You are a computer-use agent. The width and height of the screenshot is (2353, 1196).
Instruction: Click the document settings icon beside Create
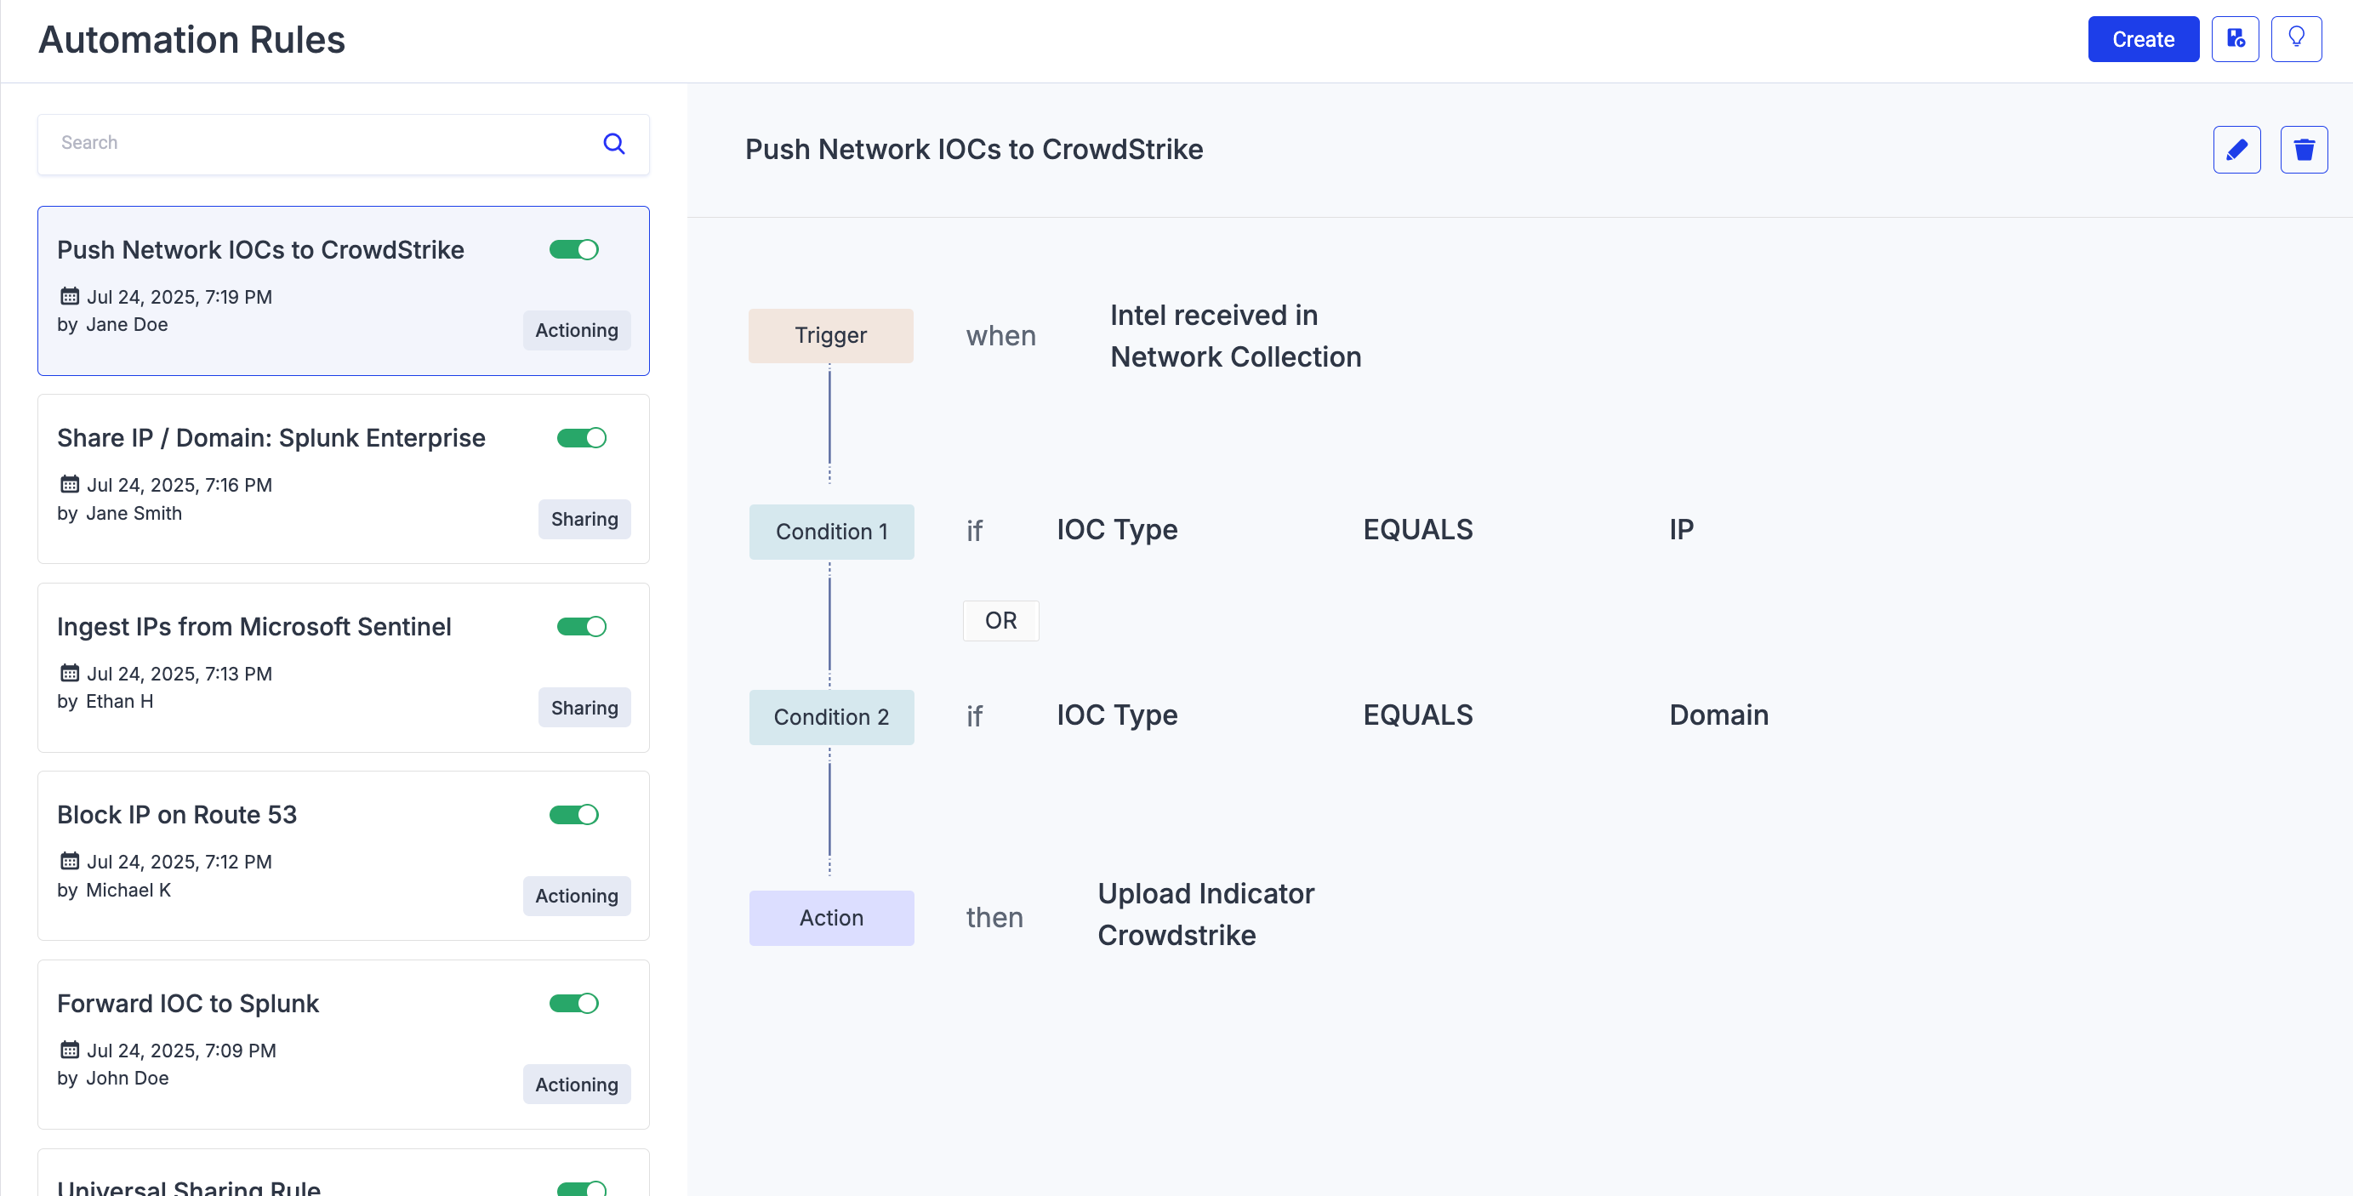click(x=2234, y=38)
